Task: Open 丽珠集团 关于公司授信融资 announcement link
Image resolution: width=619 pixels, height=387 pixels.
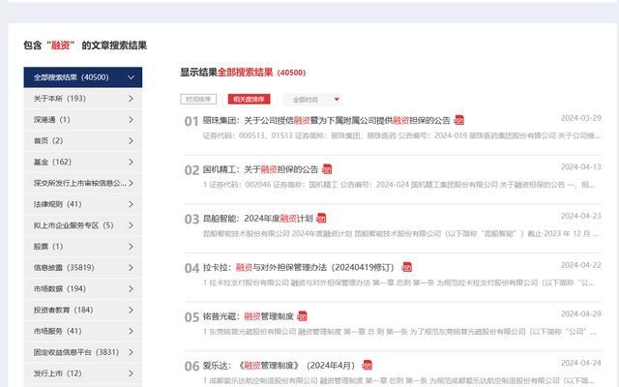Action: tap(327, 120)
